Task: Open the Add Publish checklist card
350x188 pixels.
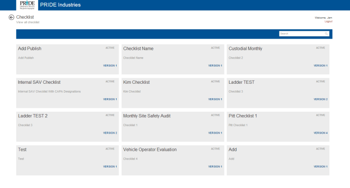Action: click(x=29, y=48)
